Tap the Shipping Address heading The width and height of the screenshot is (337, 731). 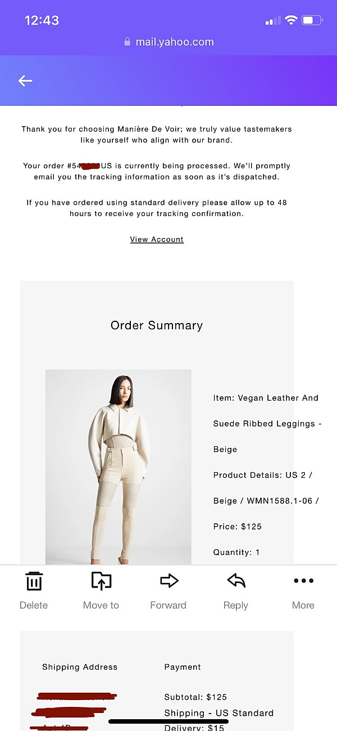pos(80,667)
